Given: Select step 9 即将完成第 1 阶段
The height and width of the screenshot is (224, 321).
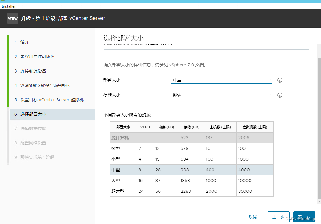Looking at the screenshot, I should coord(35,157).
